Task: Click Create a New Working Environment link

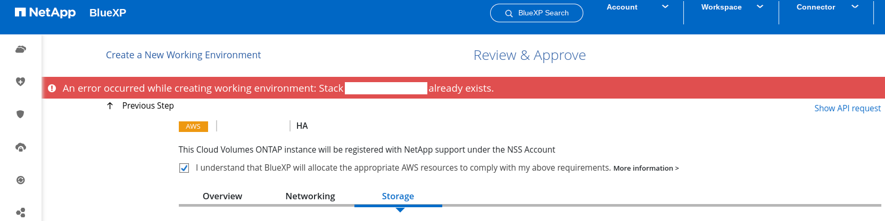Action: pyautogui.click(x=183, y=55)
